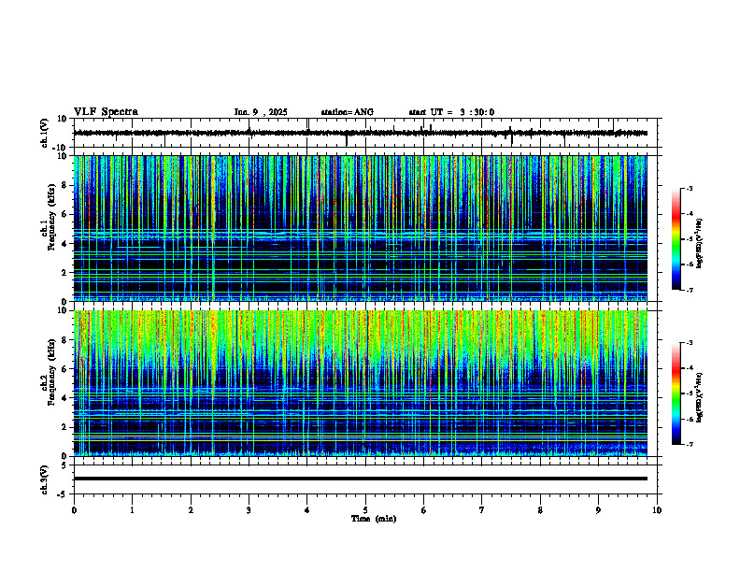Click inside the ch.1 spectrogram panel
Viewport: 740px width, 572px height.
[x=360, y=228]
